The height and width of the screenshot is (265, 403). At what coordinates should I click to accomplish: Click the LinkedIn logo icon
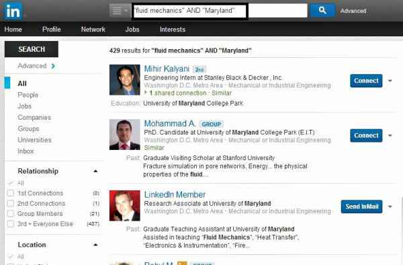coord(13,11)
